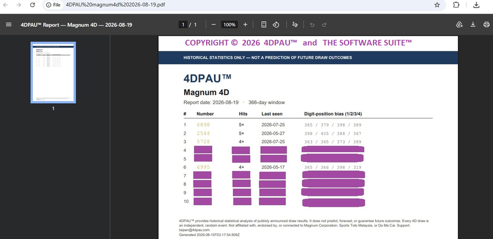Open the browser extensions menu

pyautogui.click(x=456, y=5)
